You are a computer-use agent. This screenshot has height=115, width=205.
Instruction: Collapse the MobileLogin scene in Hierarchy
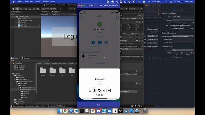[x=15, y=17]
